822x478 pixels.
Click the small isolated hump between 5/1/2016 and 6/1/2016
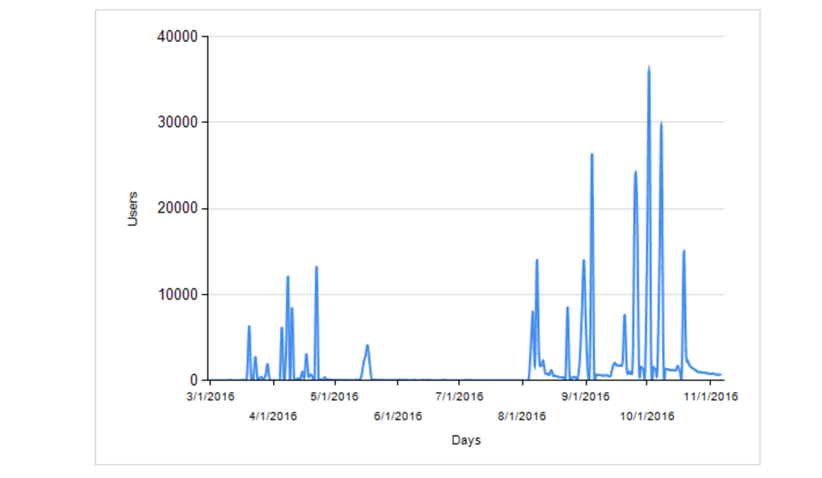coord(367,346)
